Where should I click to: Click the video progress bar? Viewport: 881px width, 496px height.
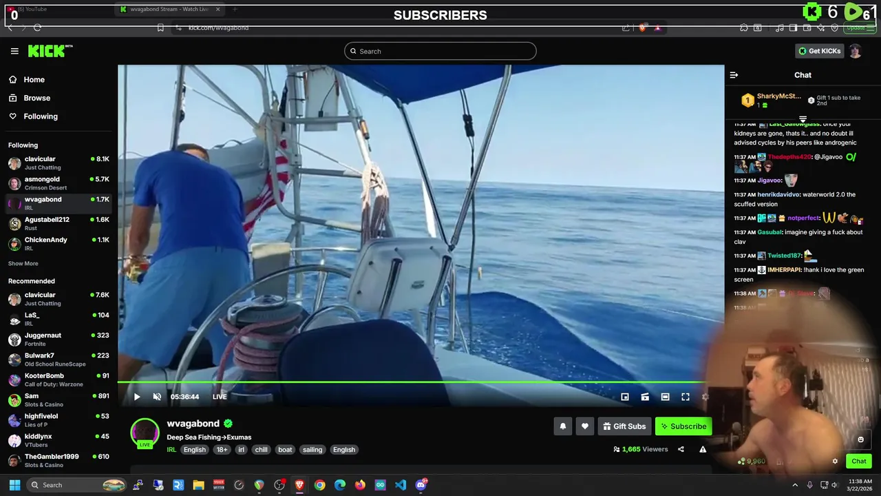click(x=421, y=382)
